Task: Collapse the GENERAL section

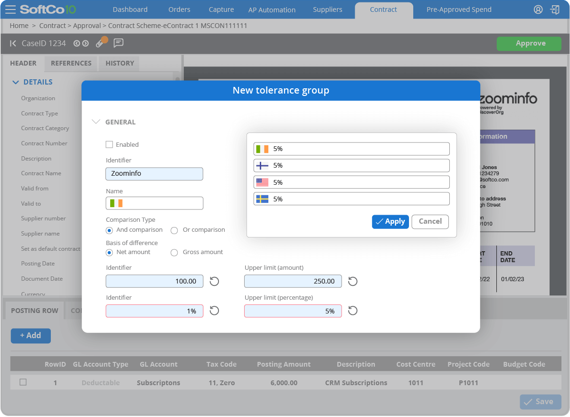Action: click(x=96, y=122)
